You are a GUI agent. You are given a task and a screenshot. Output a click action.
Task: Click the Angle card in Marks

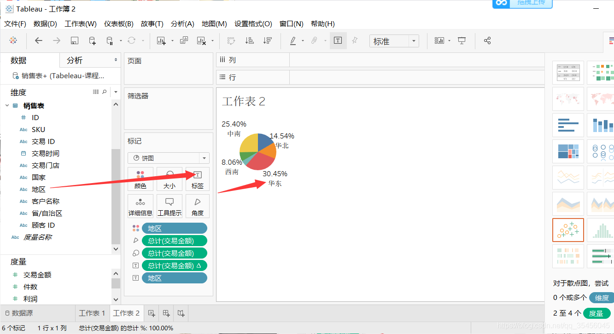point(198,206)
